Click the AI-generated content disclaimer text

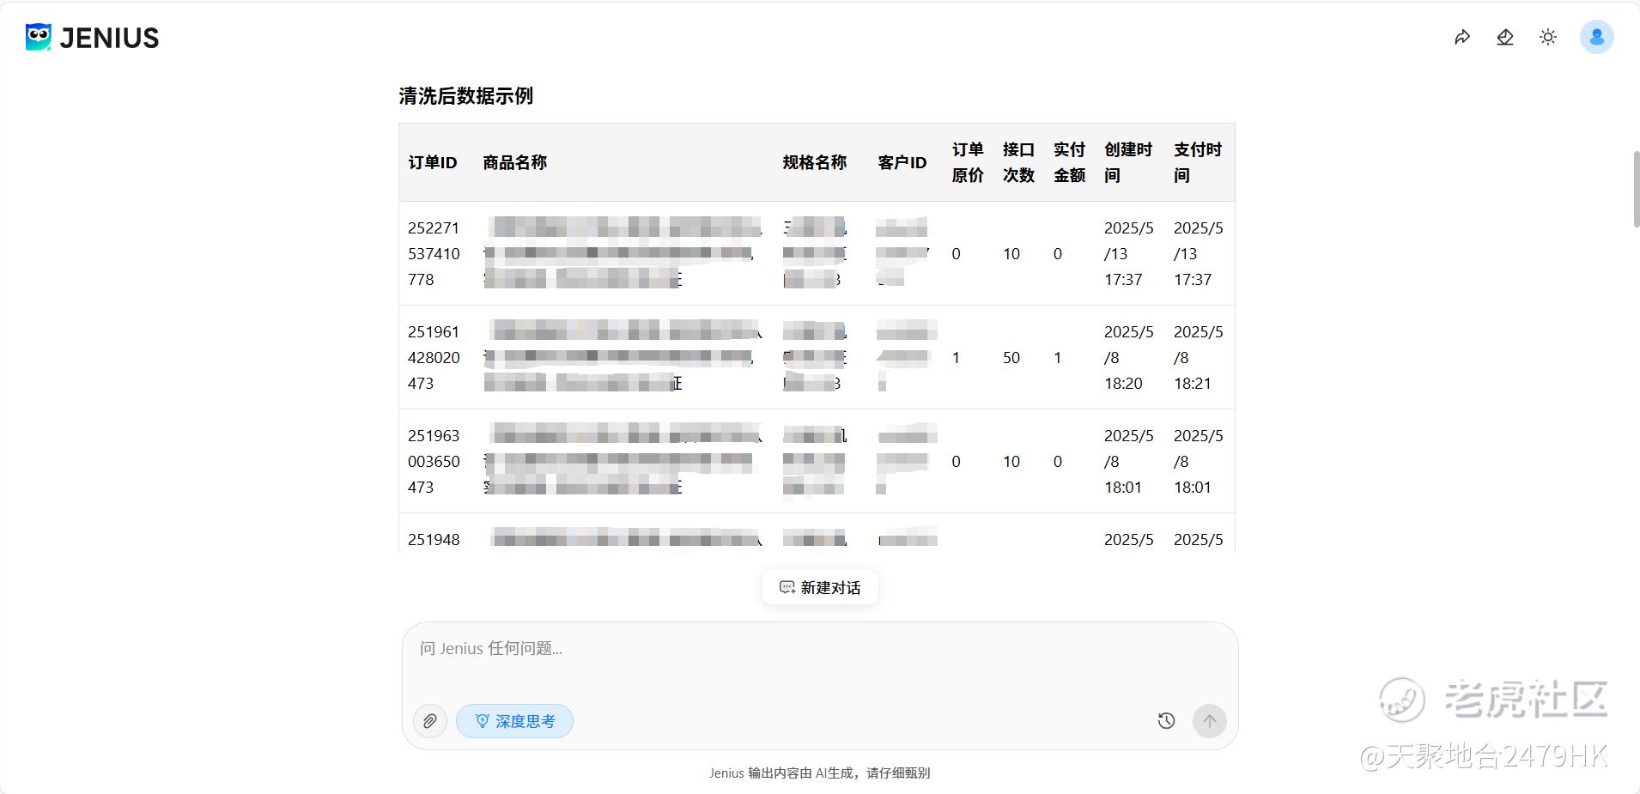(x=820, y=773)
